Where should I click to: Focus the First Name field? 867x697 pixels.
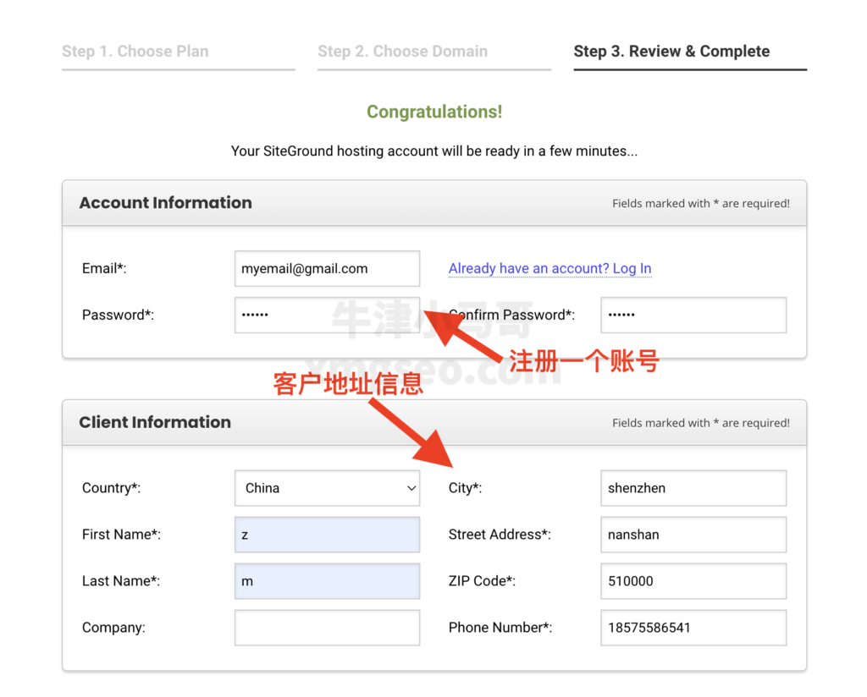[x=327, y=535]
